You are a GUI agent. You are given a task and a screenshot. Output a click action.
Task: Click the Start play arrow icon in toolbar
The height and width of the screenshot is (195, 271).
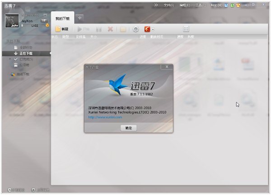(79, 29)
